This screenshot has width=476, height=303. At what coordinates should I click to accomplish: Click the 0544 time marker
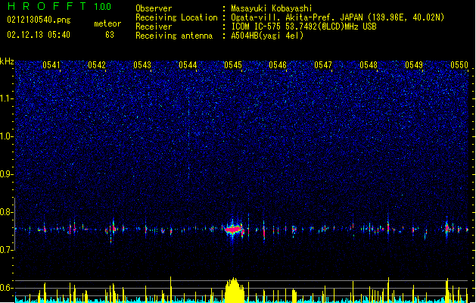[x=188, y=65]
